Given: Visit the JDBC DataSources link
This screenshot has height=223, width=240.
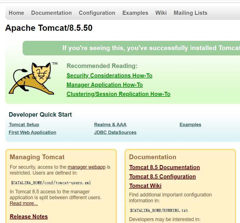Looking at the screenshot, I should tap(115, 132).
